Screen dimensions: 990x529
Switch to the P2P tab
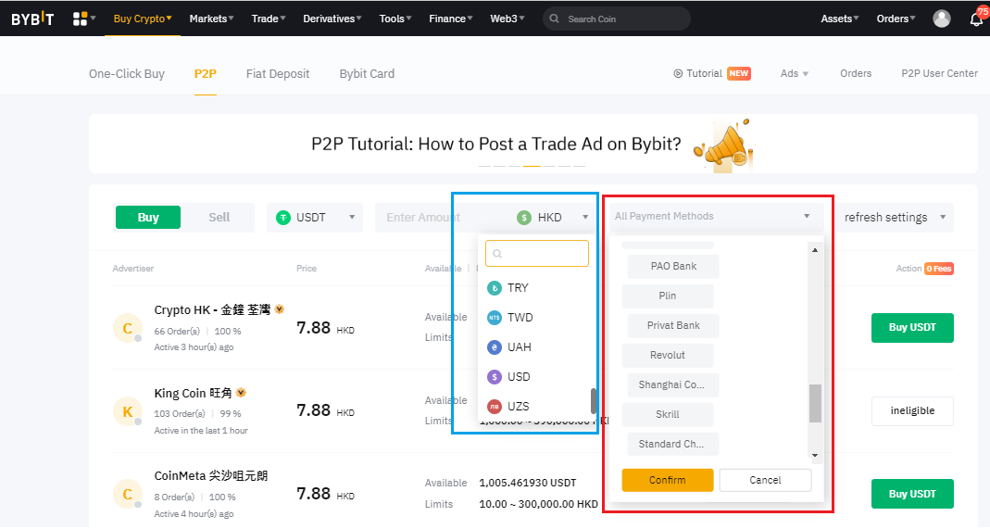pyautogui.click(x=206, y=74)
